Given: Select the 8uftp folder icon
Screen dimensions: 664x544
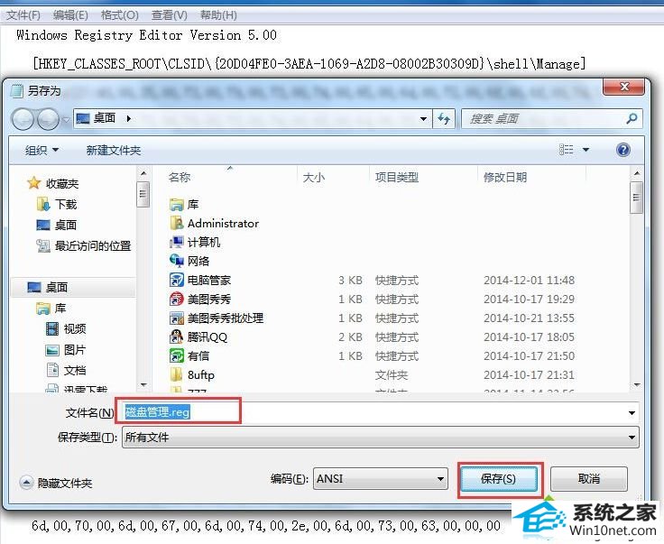Looking at the screenshot, I should pos(176,374).
